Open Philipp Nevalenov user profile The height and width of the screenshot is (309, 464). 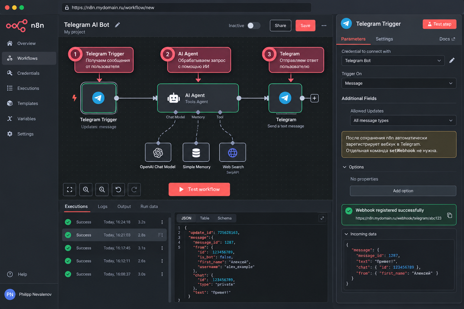(x=29, y=295)
